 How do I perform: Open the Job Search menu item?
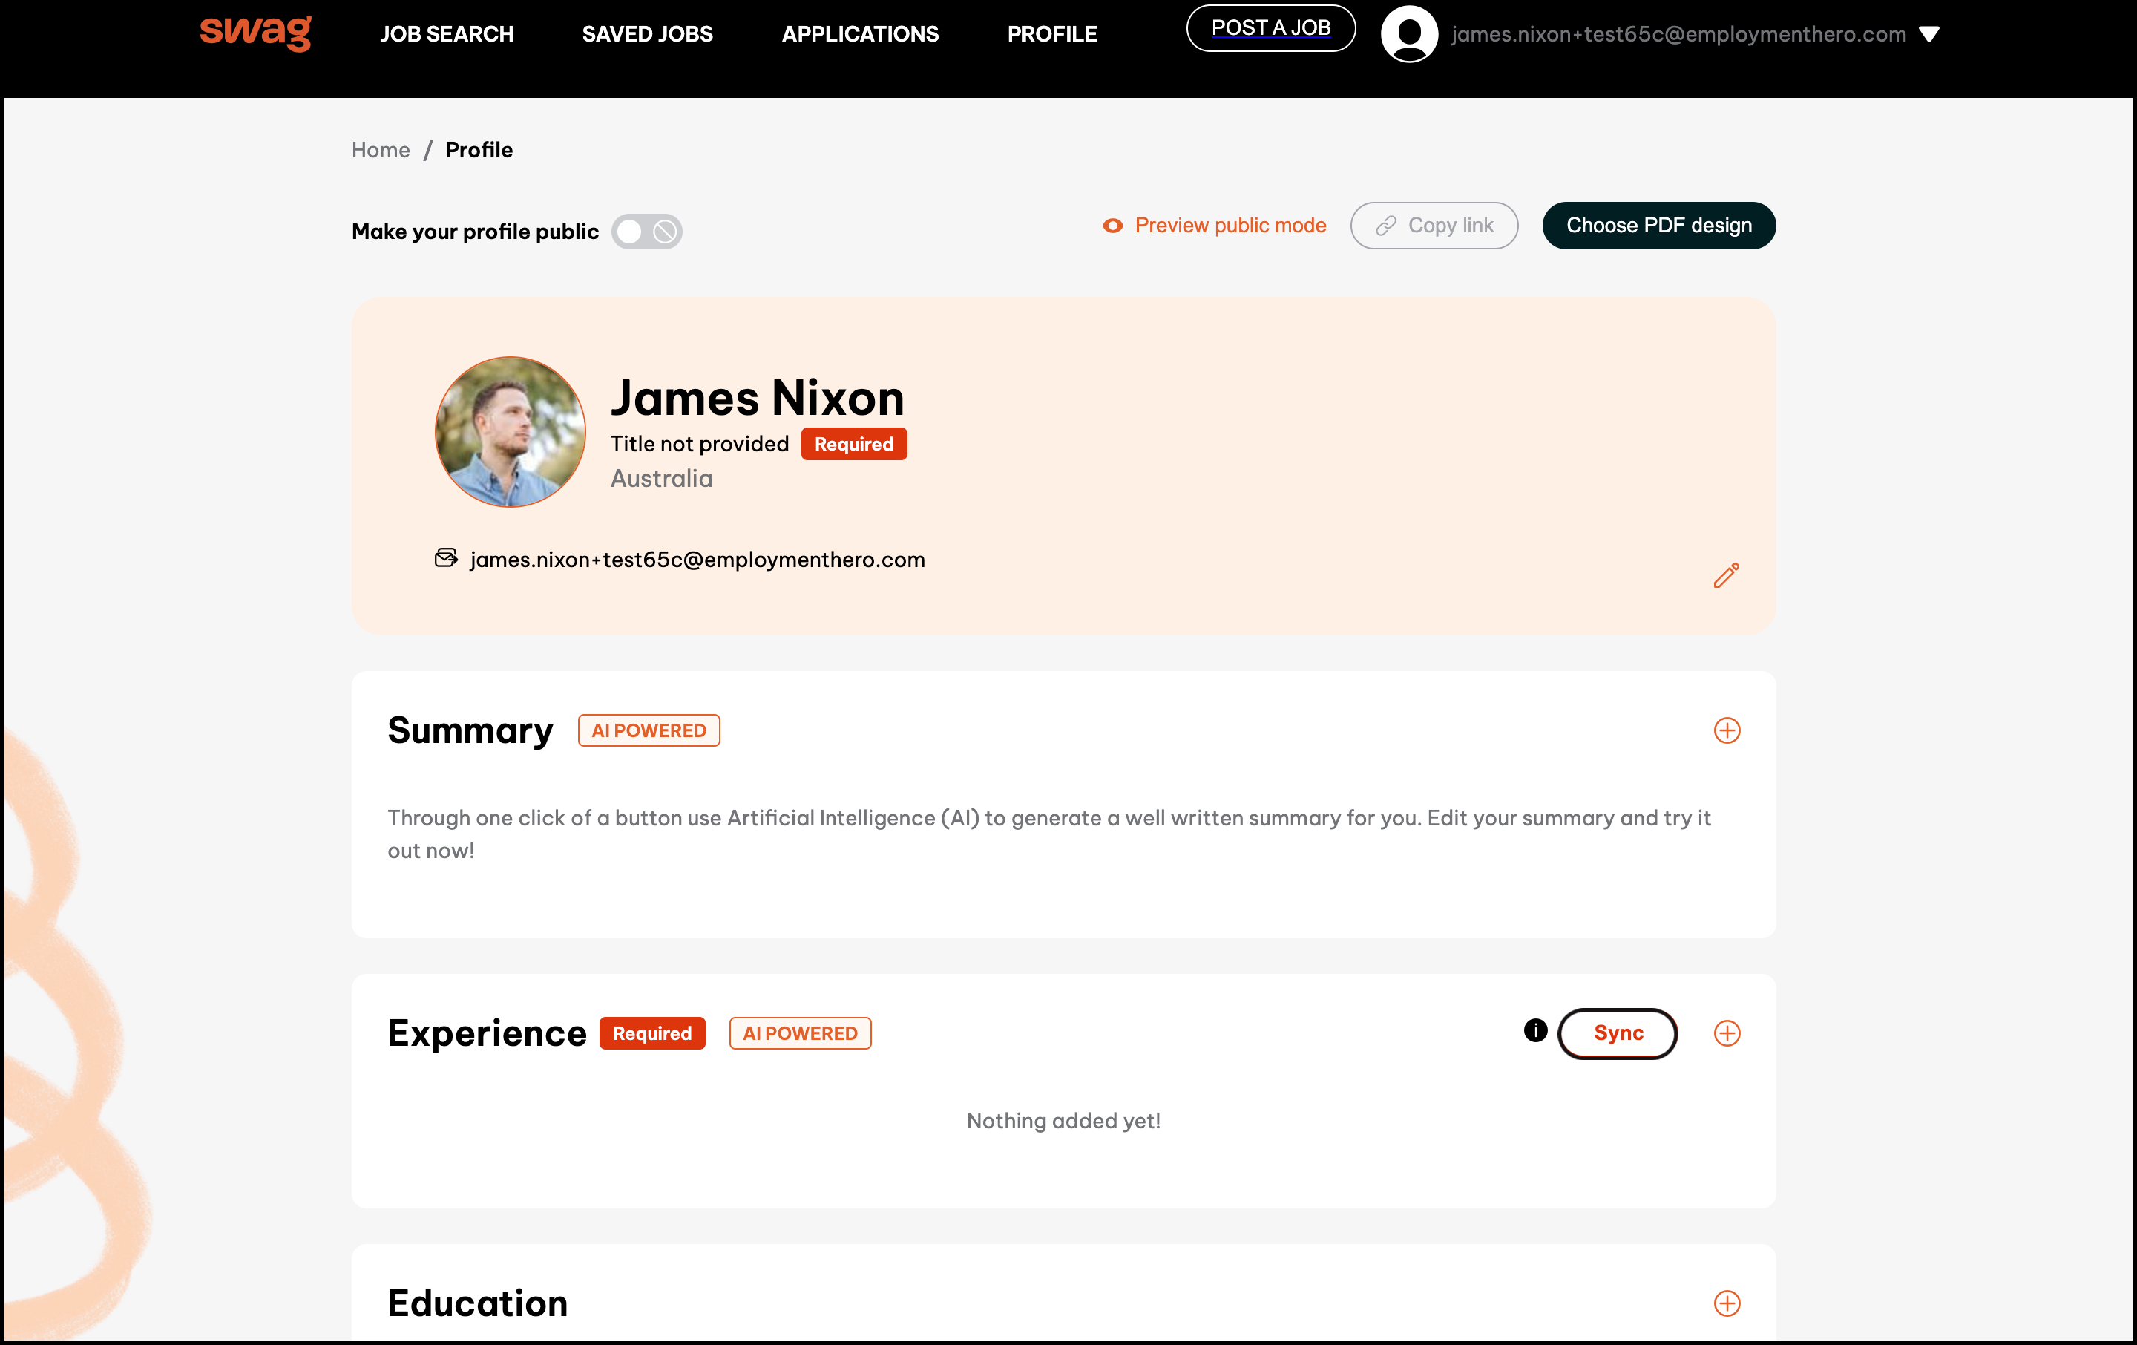447,33
